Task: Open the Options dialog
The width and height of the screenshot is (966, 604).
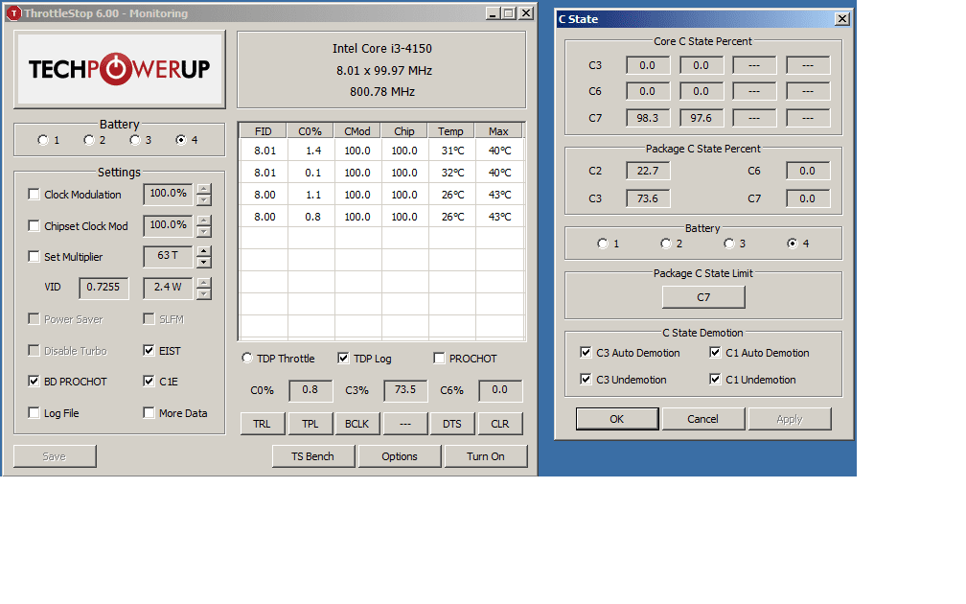Action: point(400,456)
